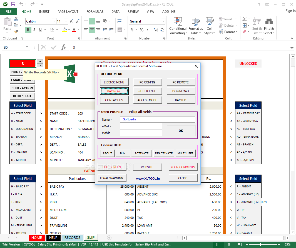Screen dimensions: 296x248
Task: Open the font name Calibri dropdown
Action: point(54,21)
